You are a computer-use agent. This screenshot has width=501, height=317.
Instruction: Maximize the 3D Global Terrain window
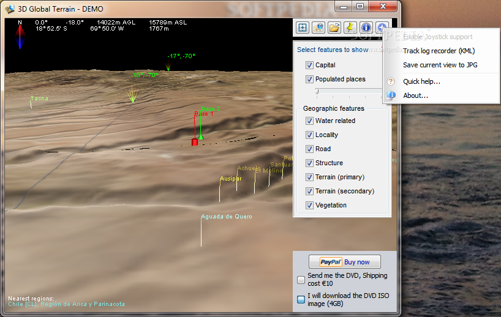click(360, 7)
